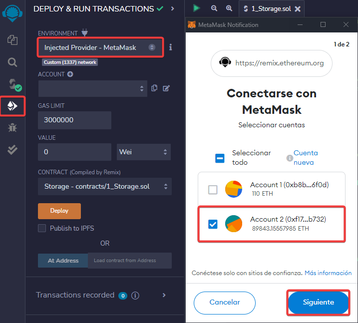Open the Environment dropdown Injected Provider
This screenshot has width=358, height=323.
pos(100,47)
